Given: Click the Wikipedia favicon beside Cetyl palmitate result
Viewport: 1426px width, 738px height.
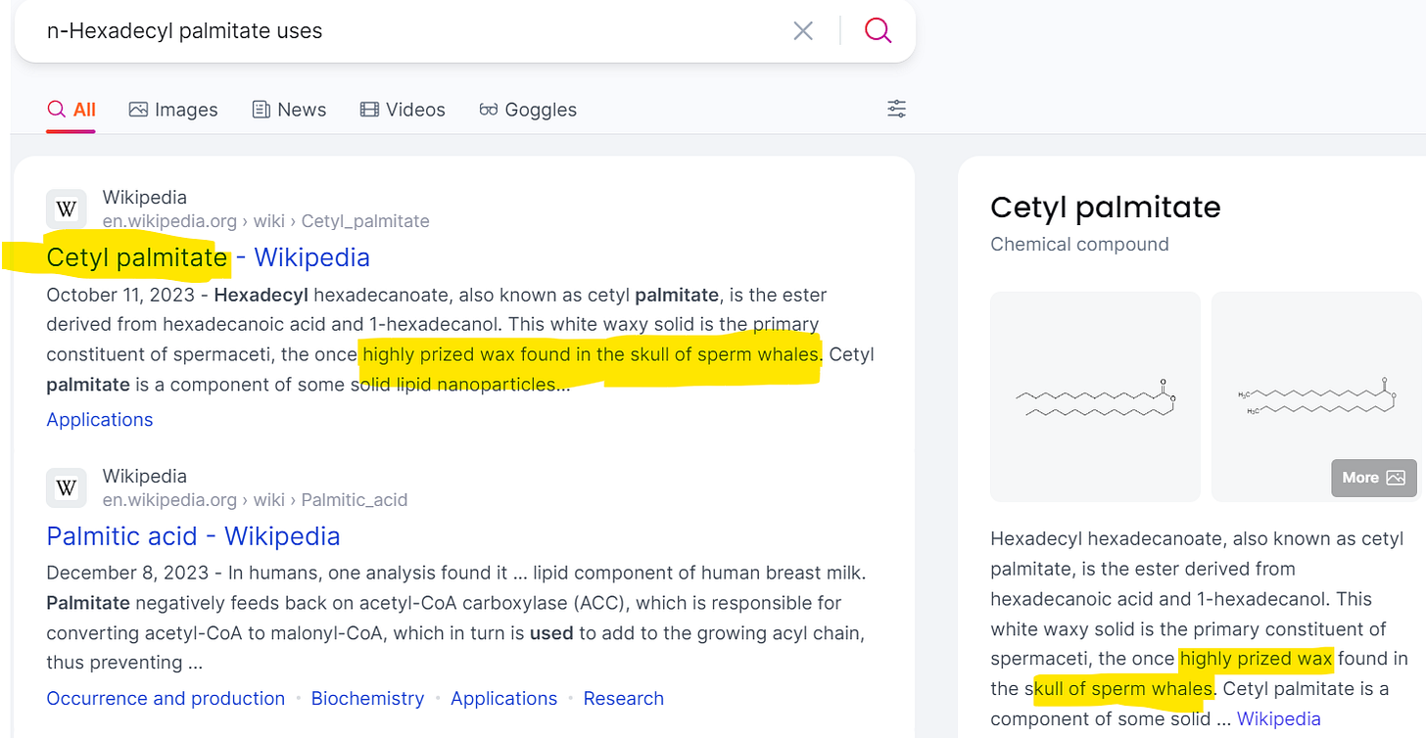Looking at the screenshot, I should pyautogui.click(x=67, y=208).
